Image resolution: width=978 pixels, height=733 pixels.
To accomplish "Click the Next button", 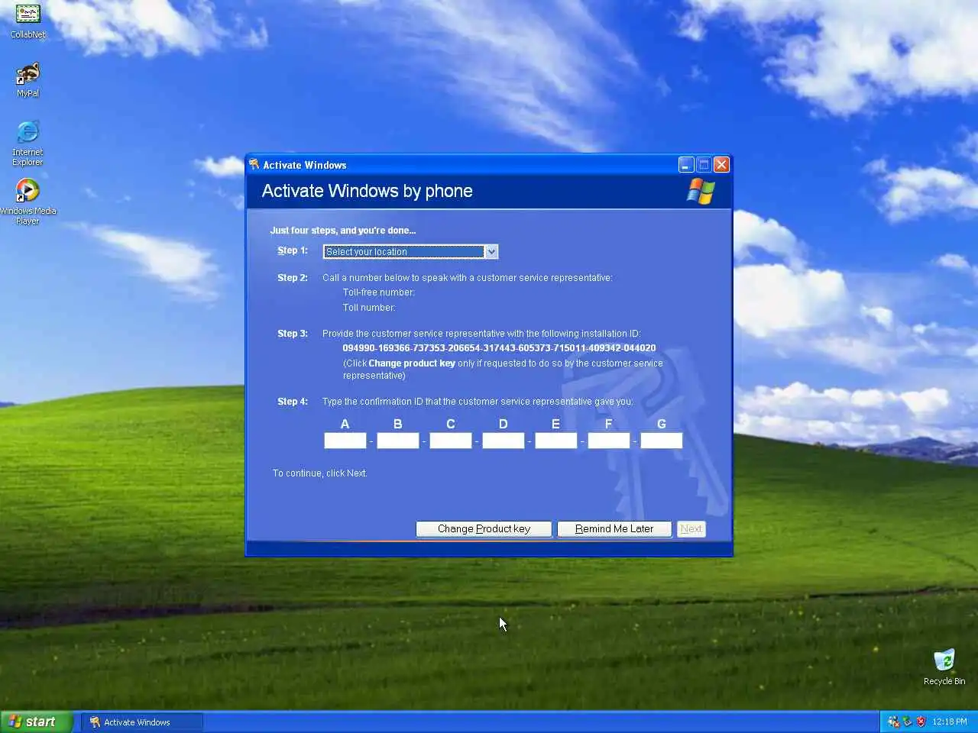I will [x=691, y=529].
